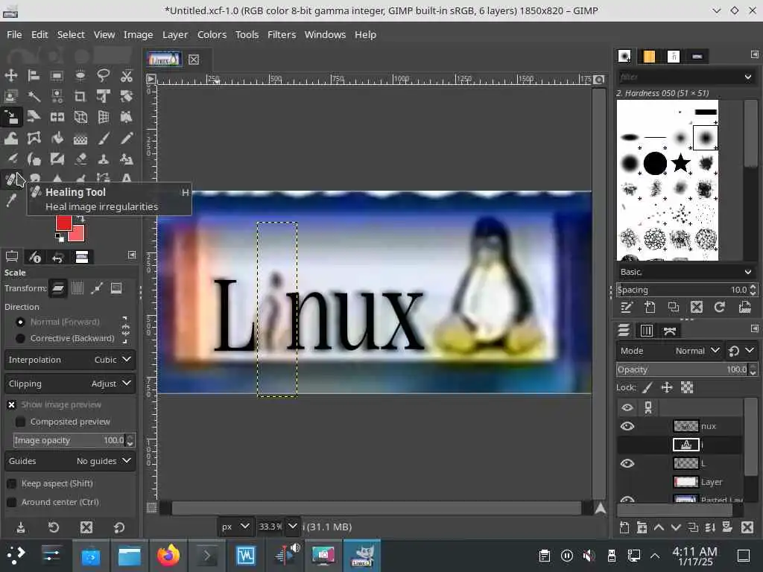Open the Clipping Adjust dropdown
This screenshot has height=572, width=763.
tap(70, 384)
